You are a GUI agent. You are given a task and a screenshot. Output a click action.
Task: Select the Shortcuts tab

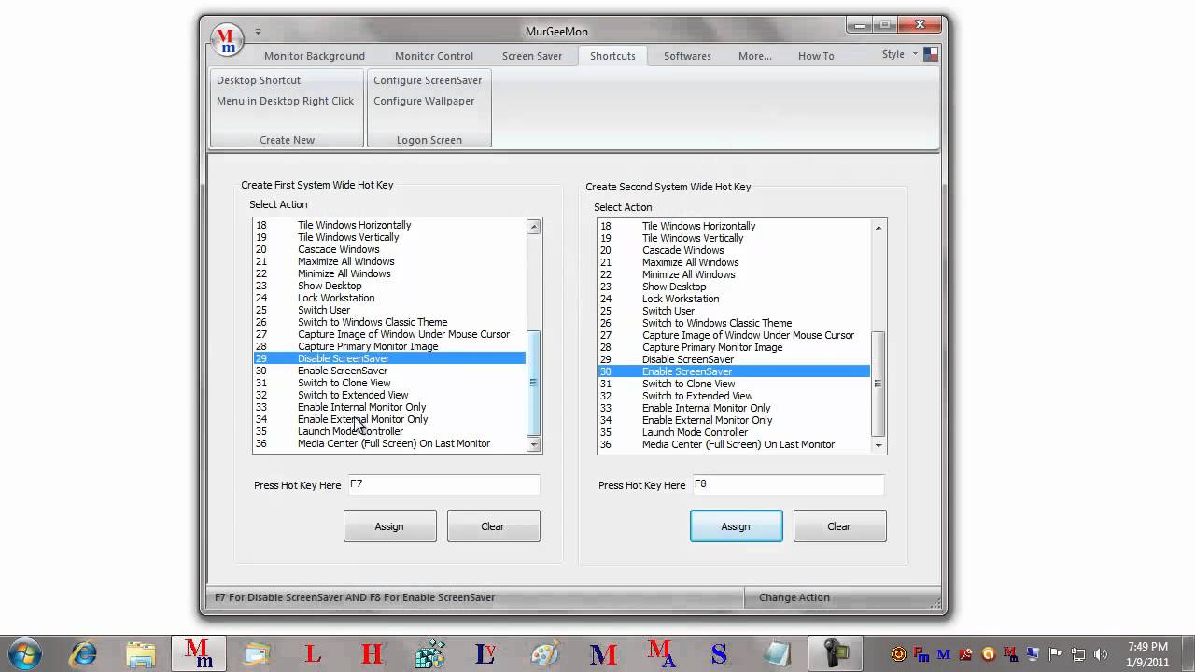click(x=612, y=56)
